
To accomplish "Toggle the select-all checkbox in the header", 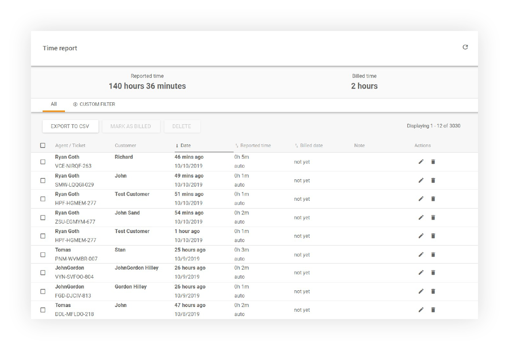I will pyautogui.click(x=43, y=145).
